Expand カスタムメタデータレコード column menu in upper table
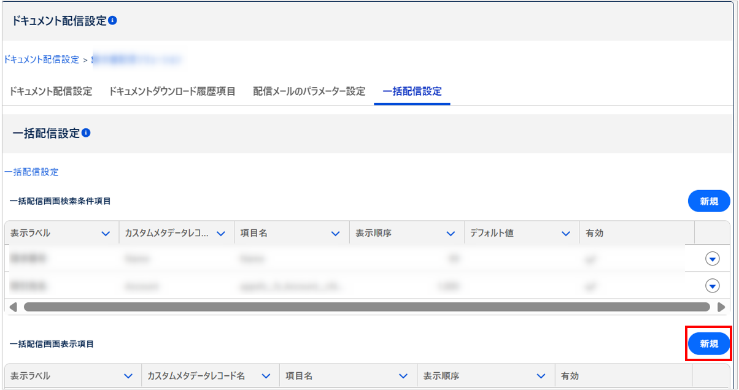 [220, 234]
